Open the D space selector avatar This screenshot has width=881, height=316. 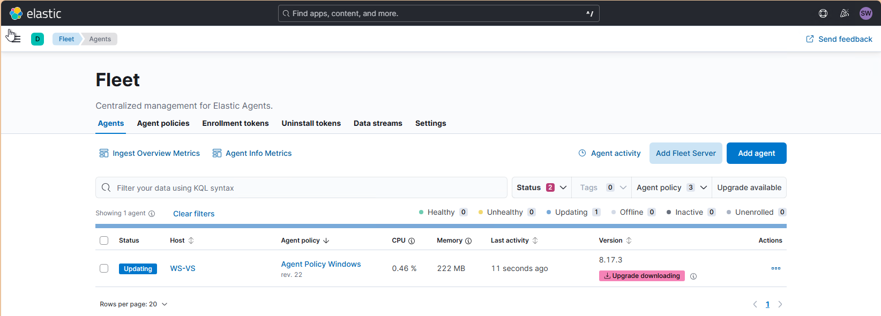[x=38, y=39]
